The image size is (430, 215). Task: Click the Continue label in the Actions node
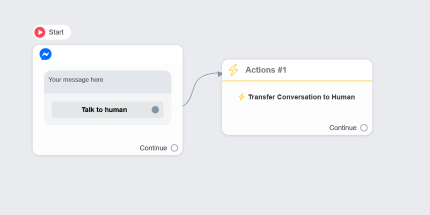[343, 128]
